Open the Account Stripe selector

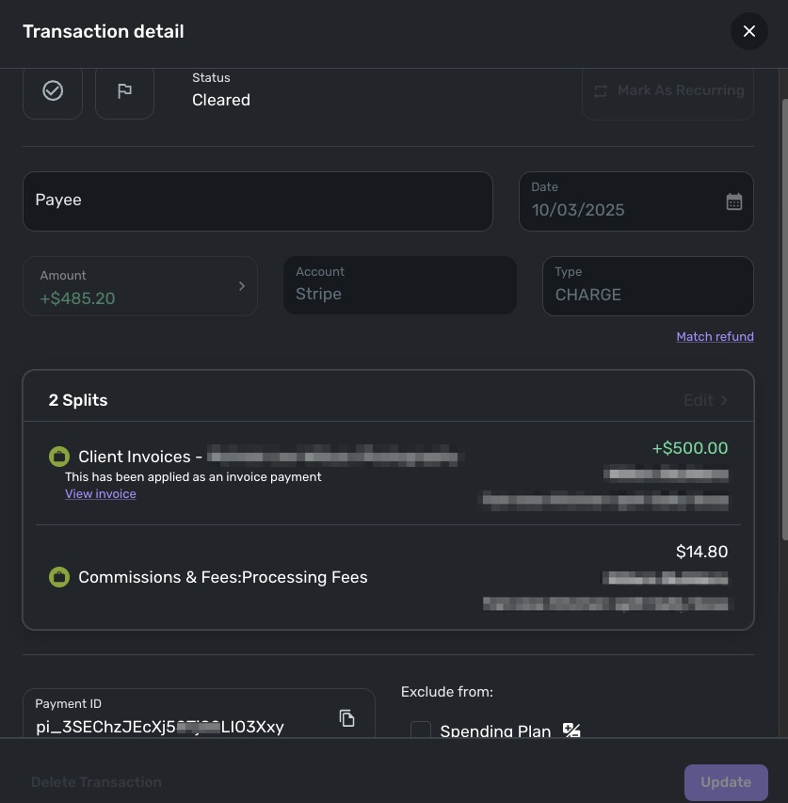click(x=399, y=286)
